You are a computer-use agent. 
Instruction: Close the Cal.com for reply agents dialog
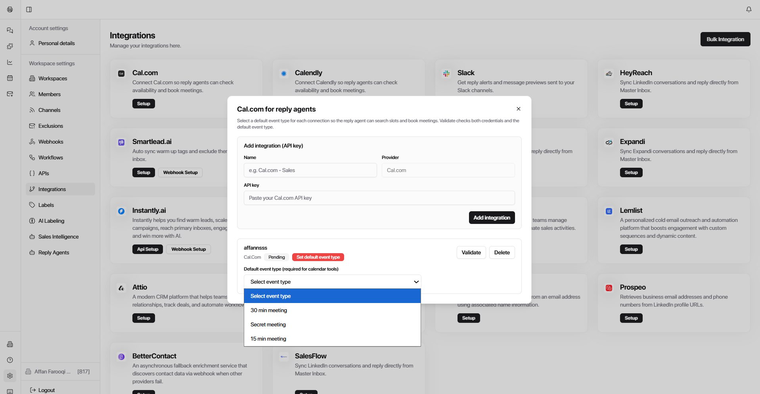pos(518,109)
